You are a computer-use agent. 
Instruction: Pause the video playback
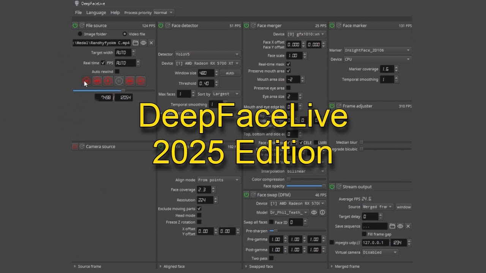(119, 81)
